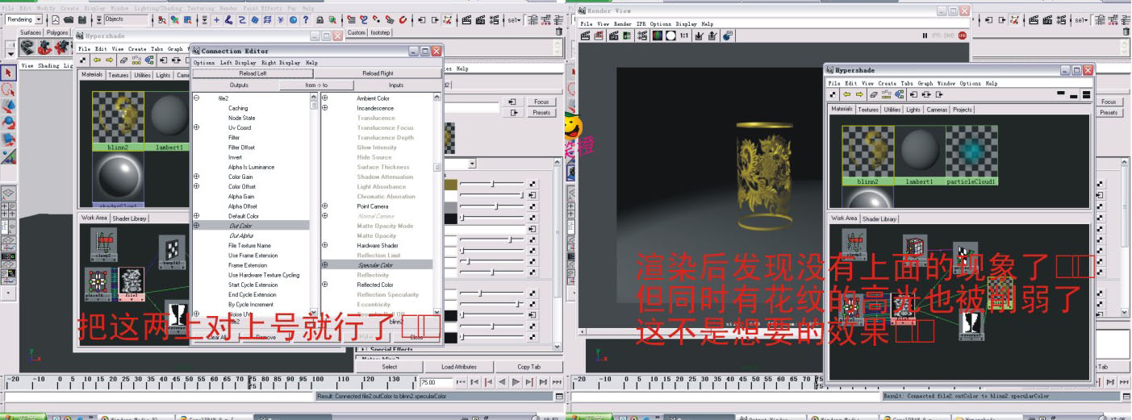Toggle Create Bar icon in Hypershade behind Connection Editor
Screen dimensions: 1132x420
(x=83, y=60)
